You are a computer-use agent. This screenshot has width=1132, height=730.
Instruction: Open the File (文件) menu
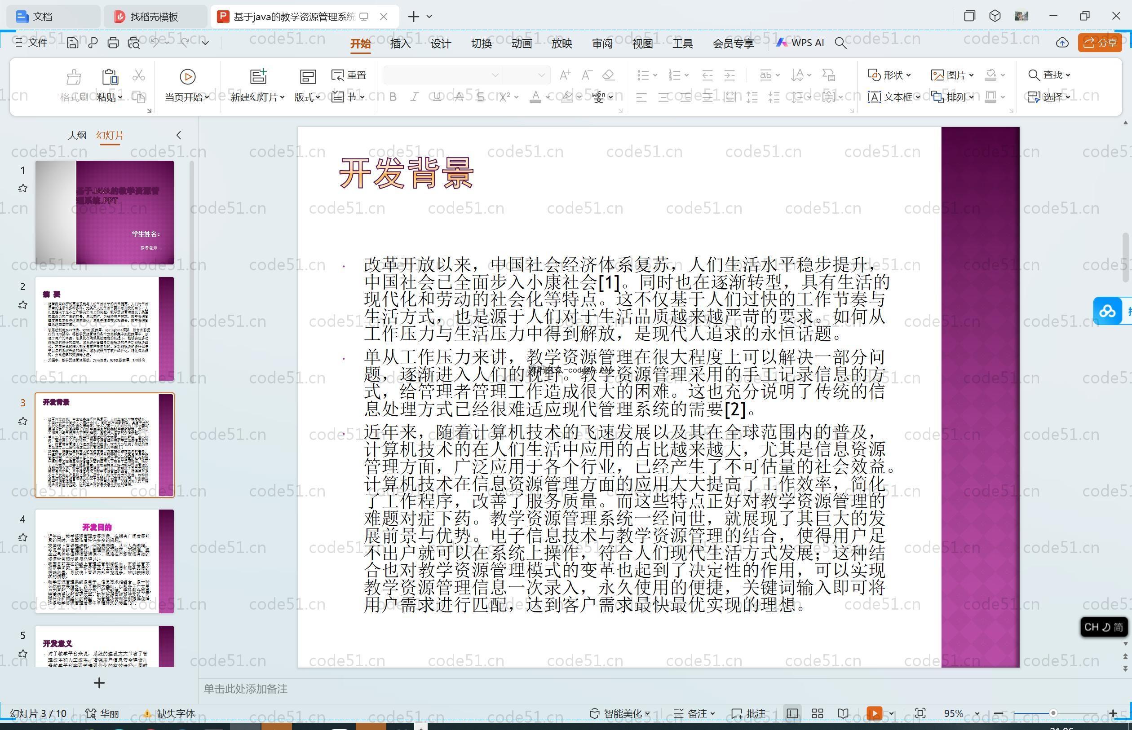[x=31, y=43]
